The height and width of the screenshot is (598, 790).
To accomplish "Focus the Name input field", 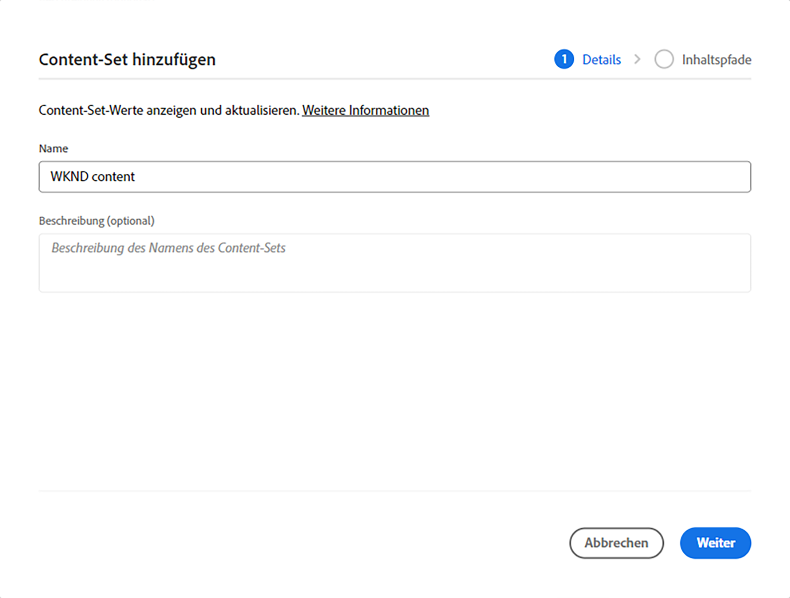I will (395, 177).
